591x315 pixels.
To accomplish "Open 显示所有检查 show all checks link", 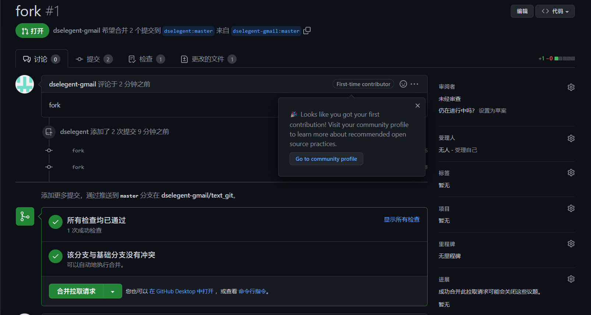I will click(402, 219).
